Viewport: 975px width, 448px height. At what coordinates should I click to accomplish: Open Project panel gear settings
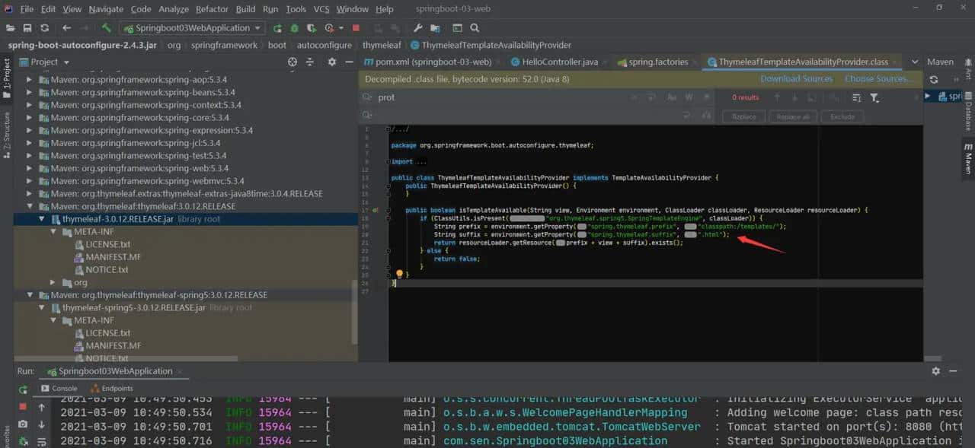point(331,62)
